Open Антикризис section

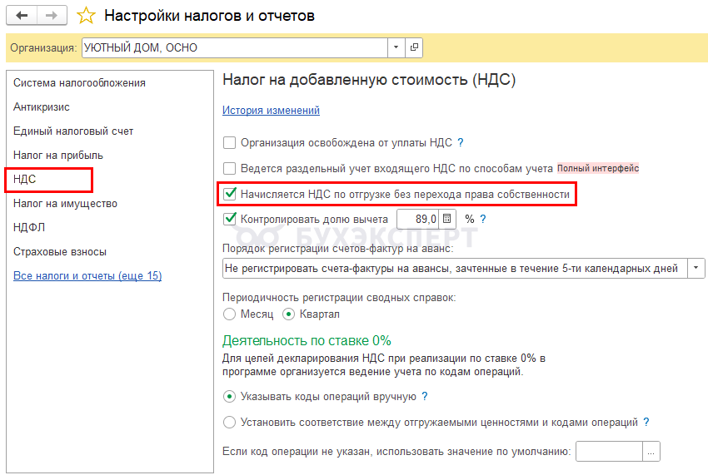click(x=42, y=107)
